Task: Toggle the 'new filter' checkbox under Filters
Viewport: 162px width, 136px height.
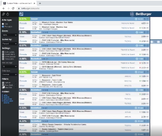Action: (x=3, y=88)
